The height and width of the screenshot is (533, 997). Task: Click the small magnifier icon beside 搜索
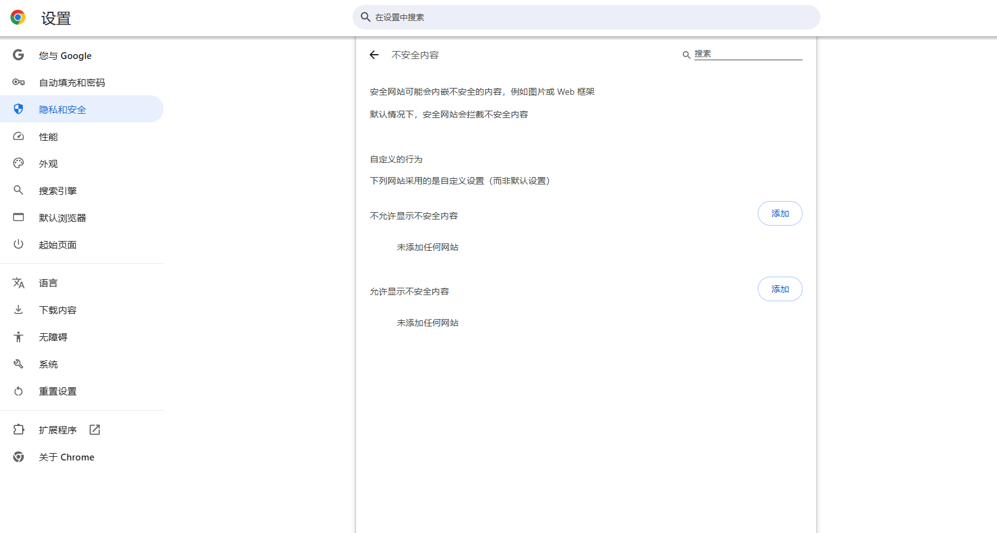tap(686, 55)
